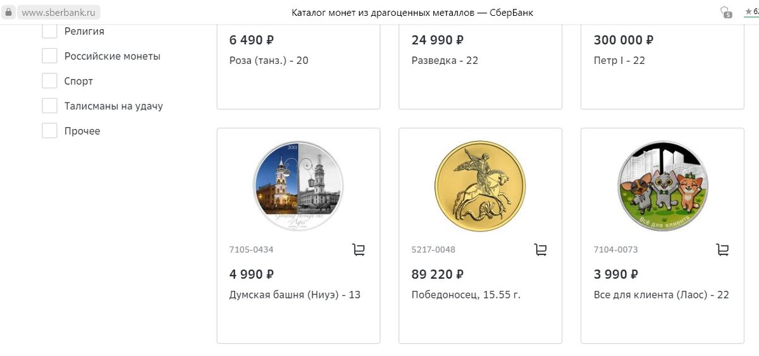Click the lock icon beside the address

click(x=9, y=12)
